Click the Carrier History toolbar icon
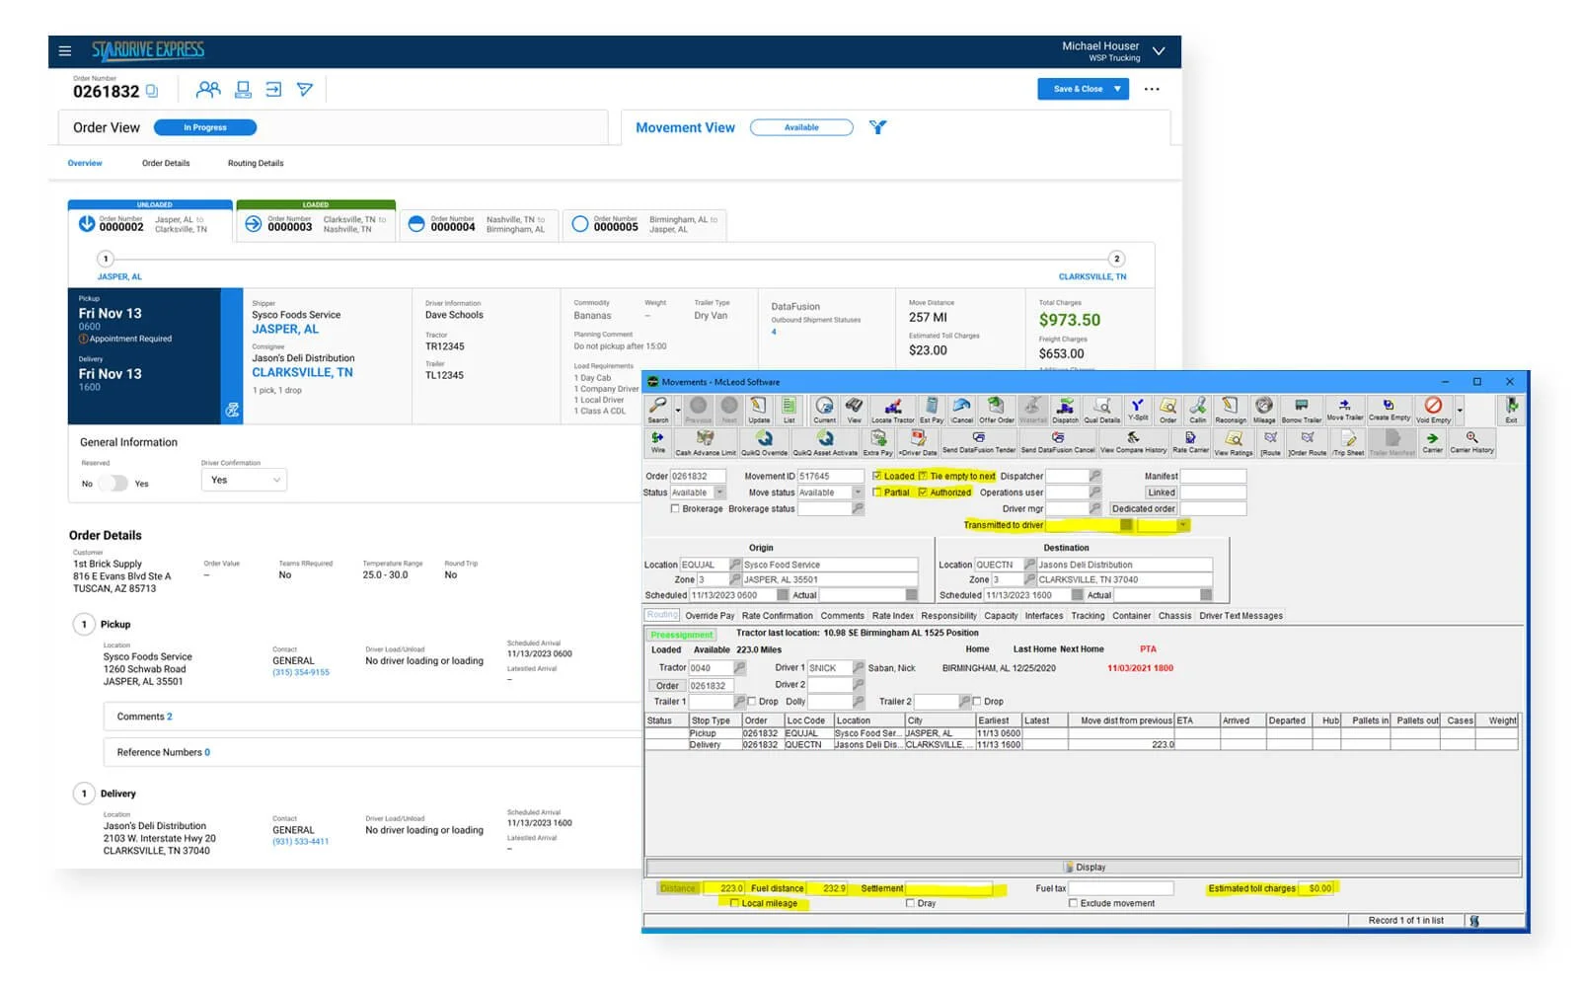 coord(1471,441)
